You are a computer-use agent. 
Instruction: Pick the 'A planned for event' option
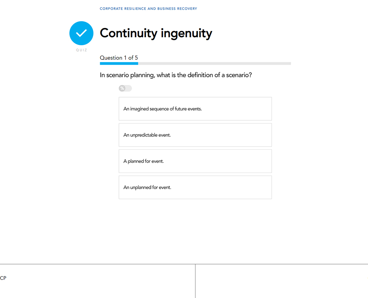coord(195,161)
